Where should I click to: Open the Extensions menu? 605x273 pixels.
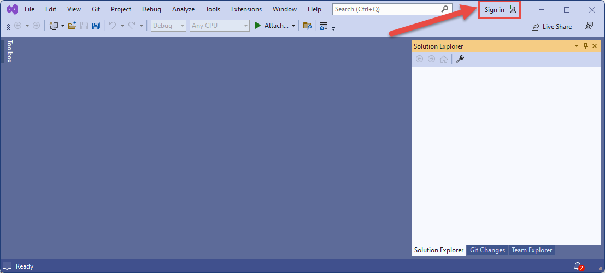tap(246, 9)
